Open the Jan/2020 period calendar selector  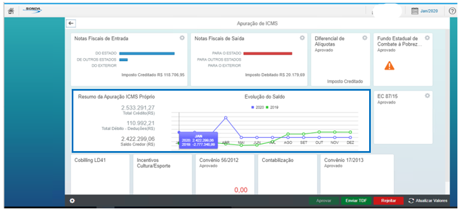[x=424, y=11]
